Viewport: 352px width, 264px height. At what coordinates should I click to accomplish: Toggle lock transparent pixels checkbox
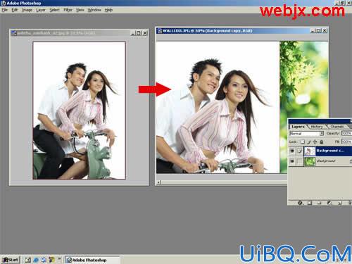tap(303, 142)
